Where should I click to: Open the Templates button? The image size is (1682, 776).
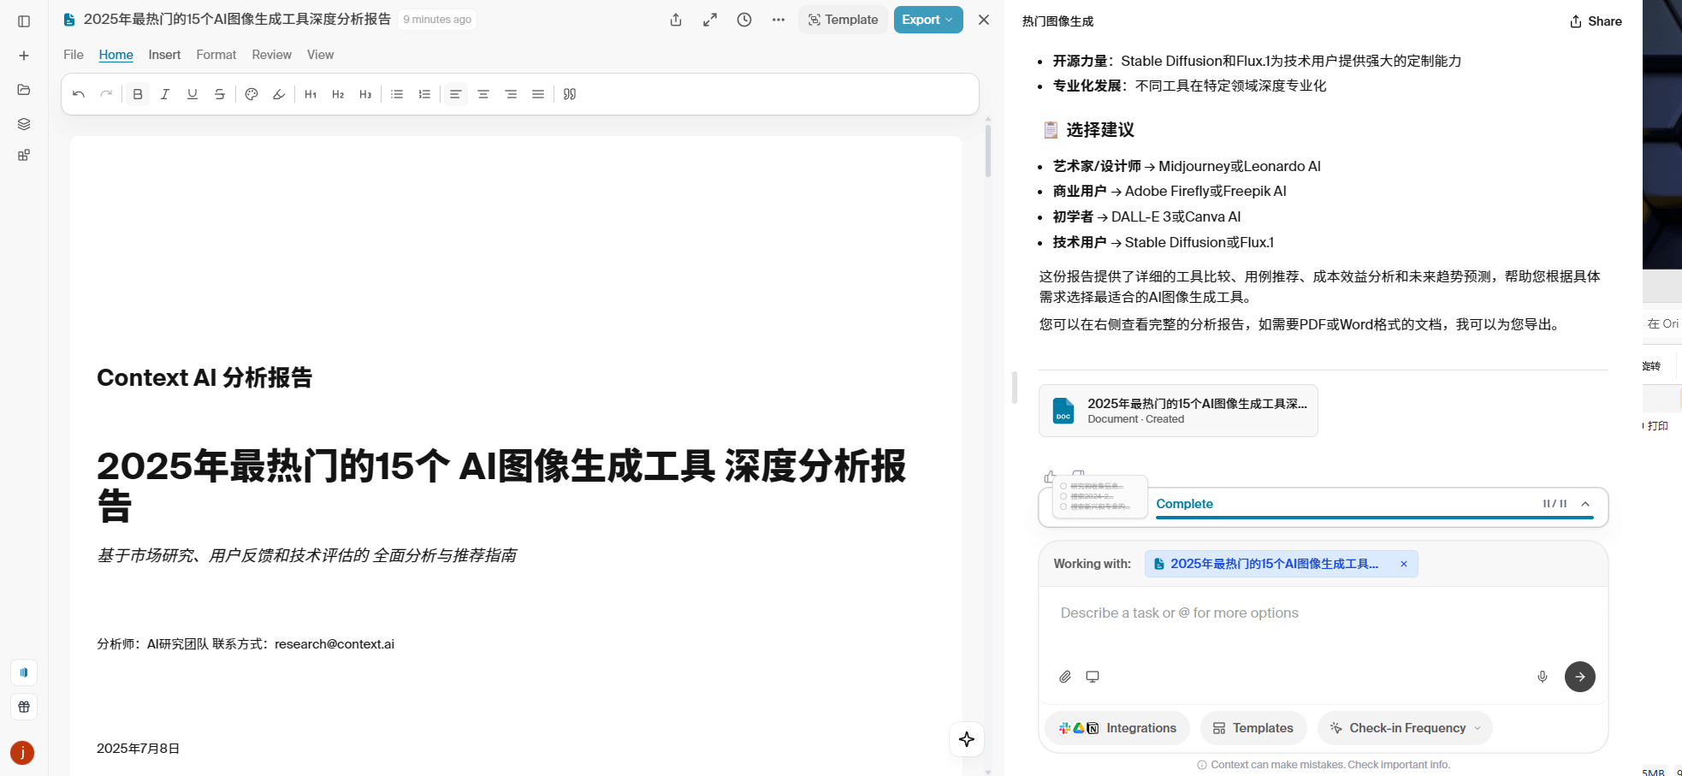1253,728
